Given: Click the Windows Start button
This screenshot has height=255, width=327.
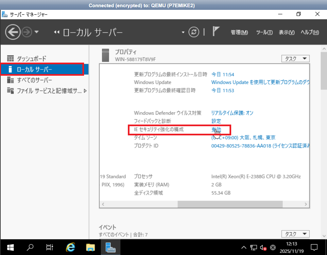Looking at the screenshot, I should click(x=9, y=247).
